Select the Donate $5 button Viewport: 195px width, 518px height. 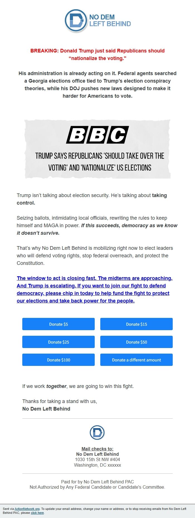point(58,324)
